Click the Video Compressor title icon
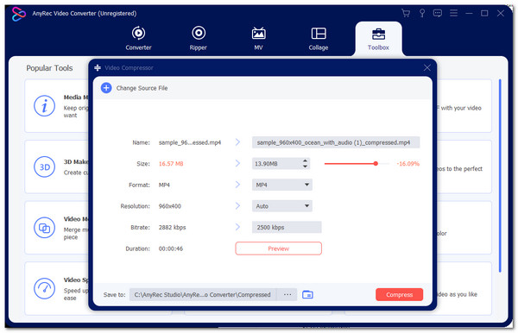Image resolution: width=518 pixels, height=333 pixels. click(x=98, y=67)
